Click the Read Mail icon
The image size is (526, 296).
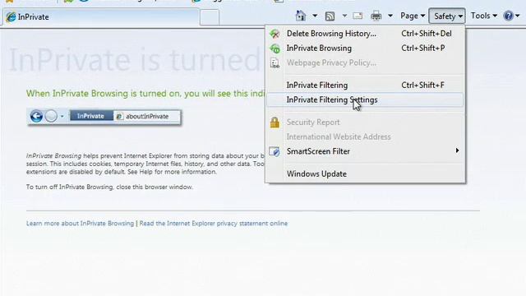click(358, 16)
